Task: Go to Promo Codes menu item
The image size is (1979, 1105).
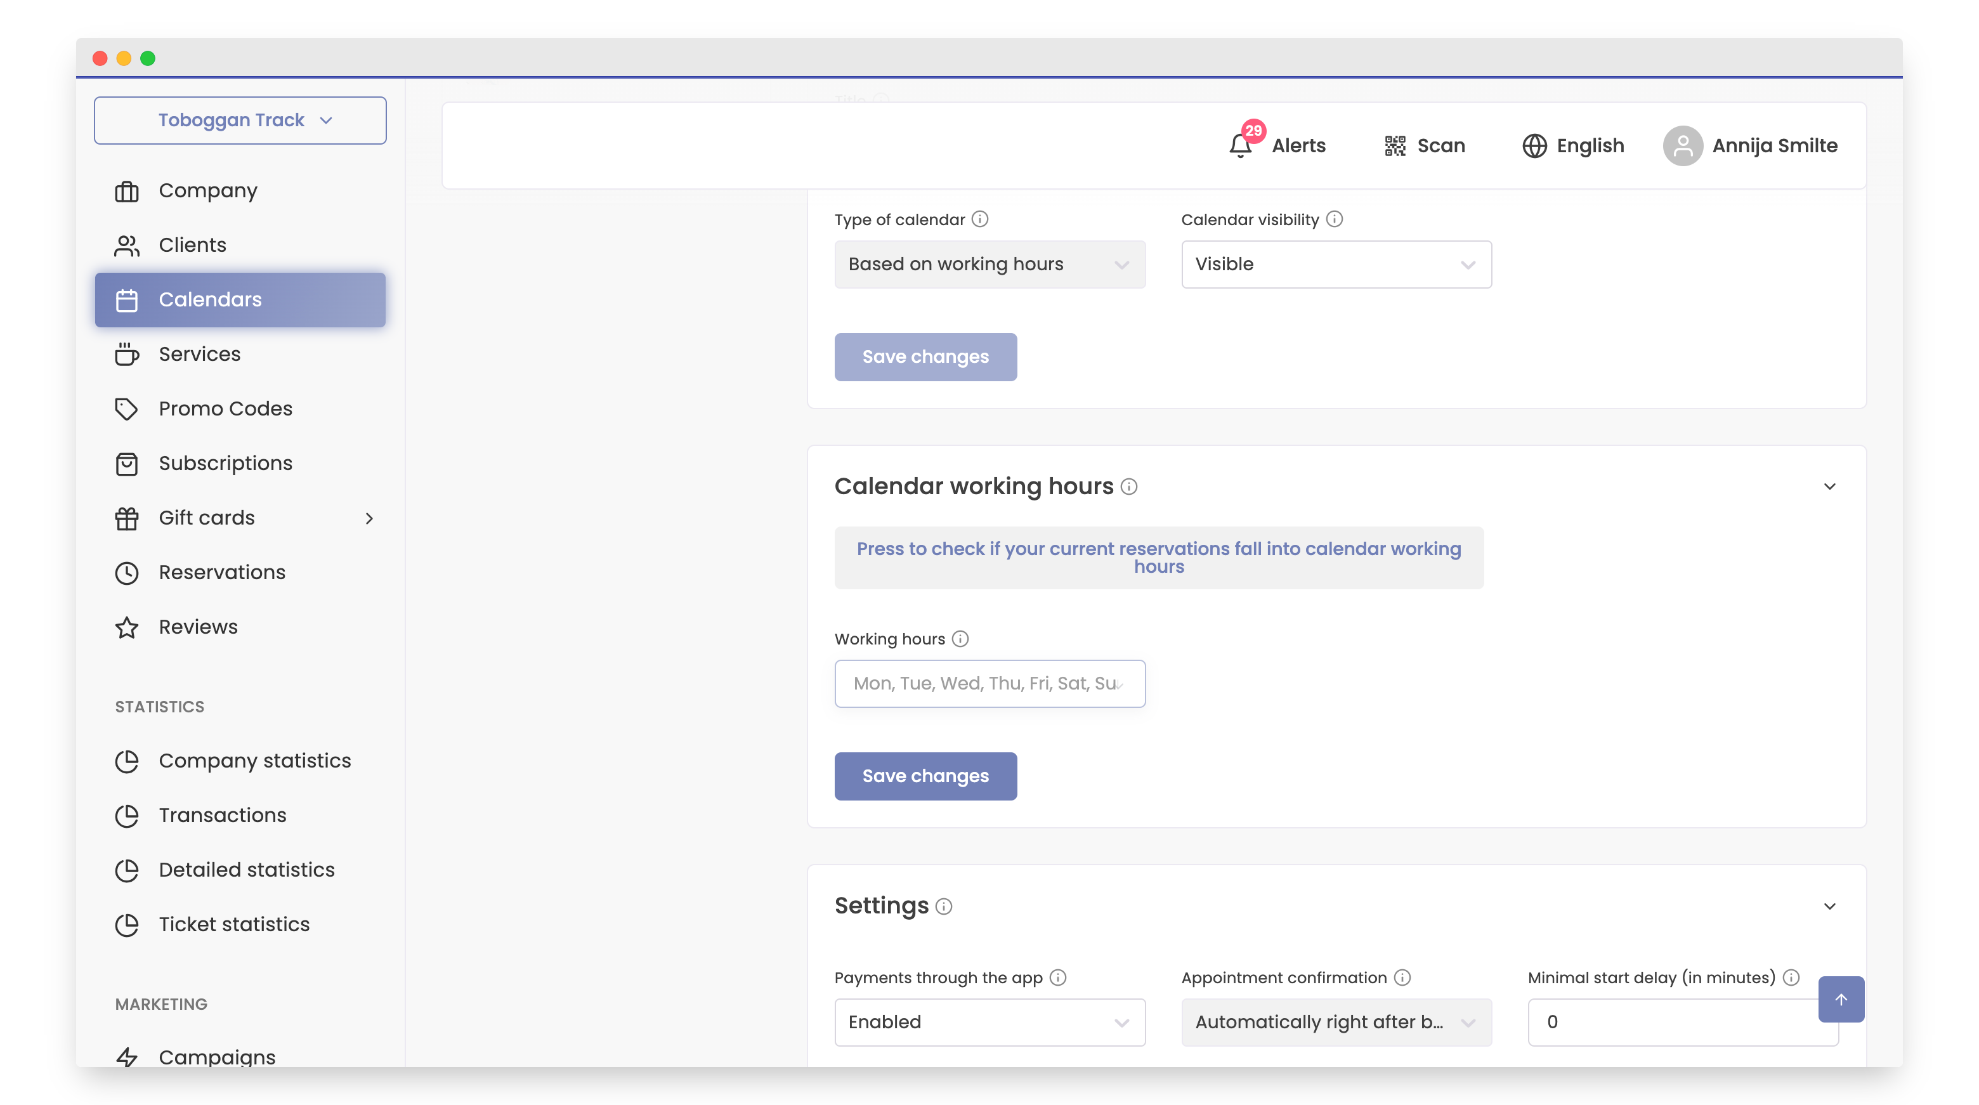Action: pos(225,409)
